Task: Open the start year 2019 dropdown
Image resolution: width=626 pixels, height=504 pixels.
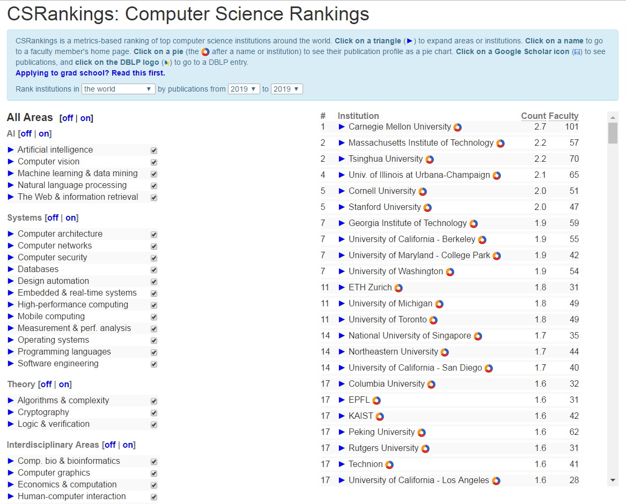Action: [244, 89]
